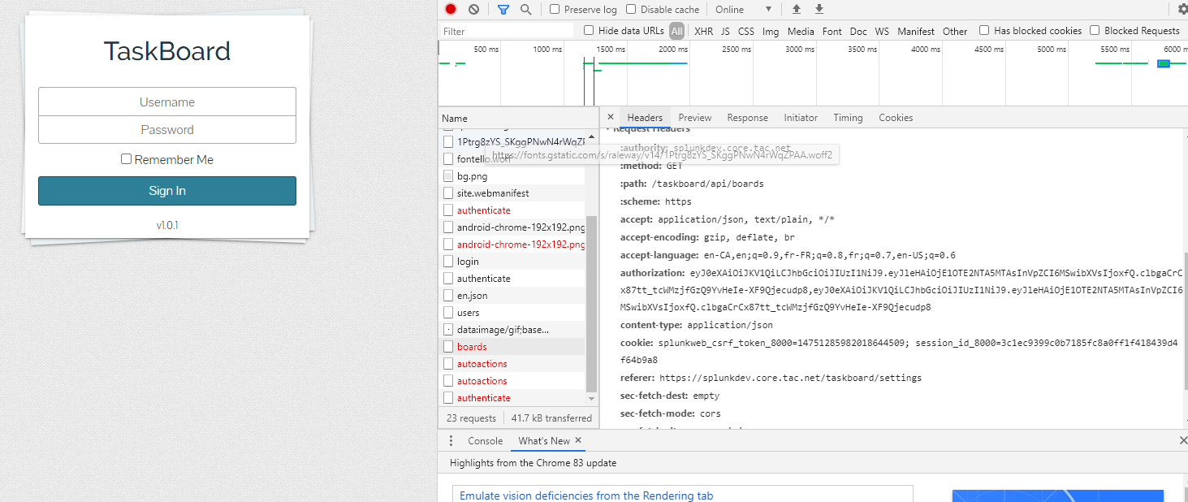Open the console drawer kebab menu

click(451, 439)
